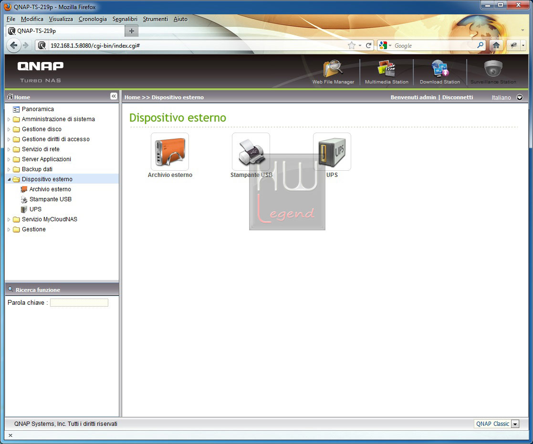Click the Benvenuti admin text
The height and width of the screenshot is (444, 533).
point(413,97)
